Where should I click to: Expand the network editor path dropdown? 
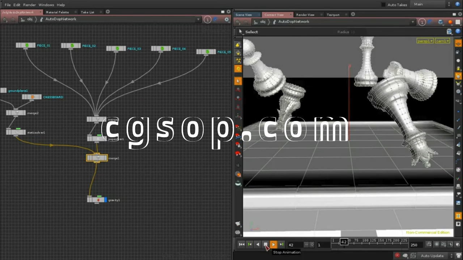pyautogui.click(x=198, y=19)
